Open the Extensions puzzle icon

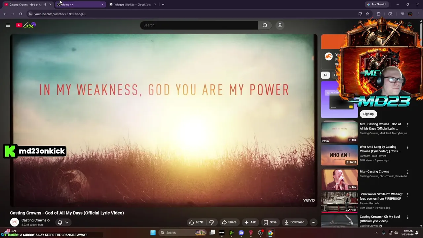point(379,14)
